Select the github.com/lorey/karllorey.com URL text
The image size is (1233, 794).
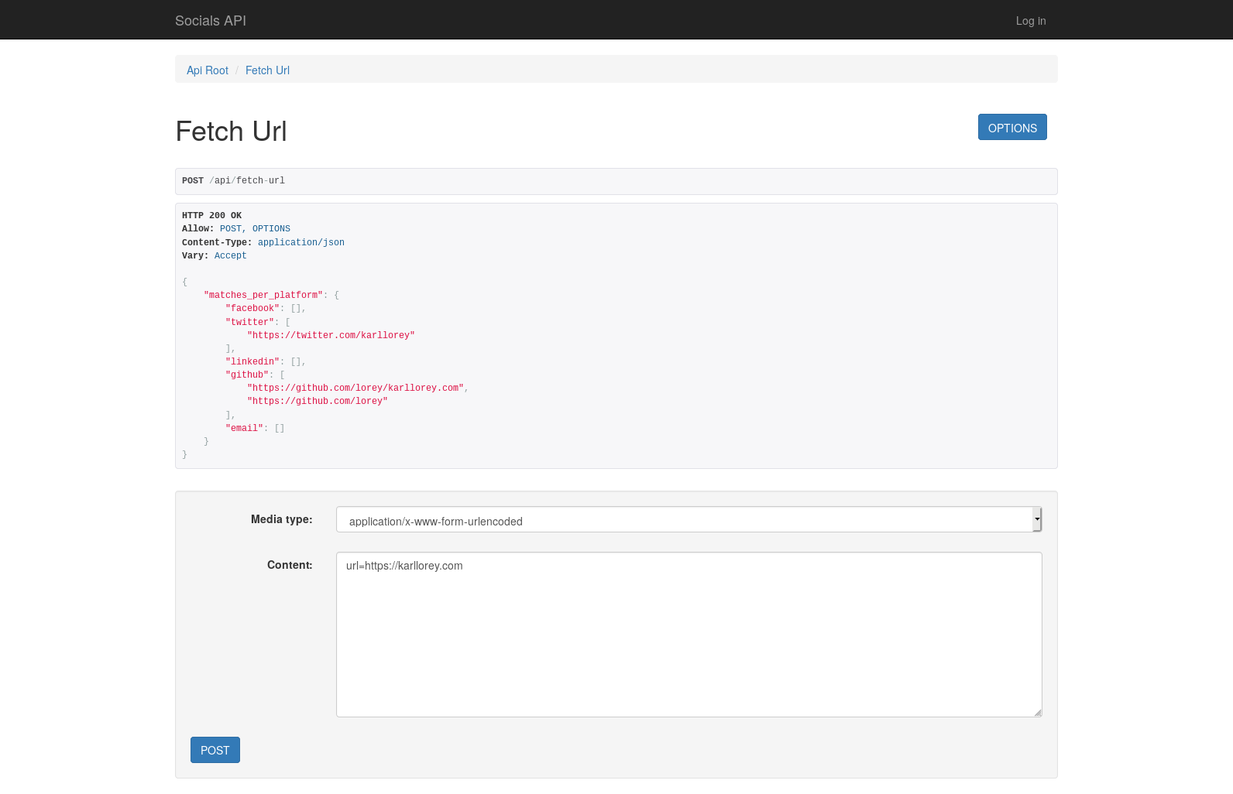click(x=355, y=388)
